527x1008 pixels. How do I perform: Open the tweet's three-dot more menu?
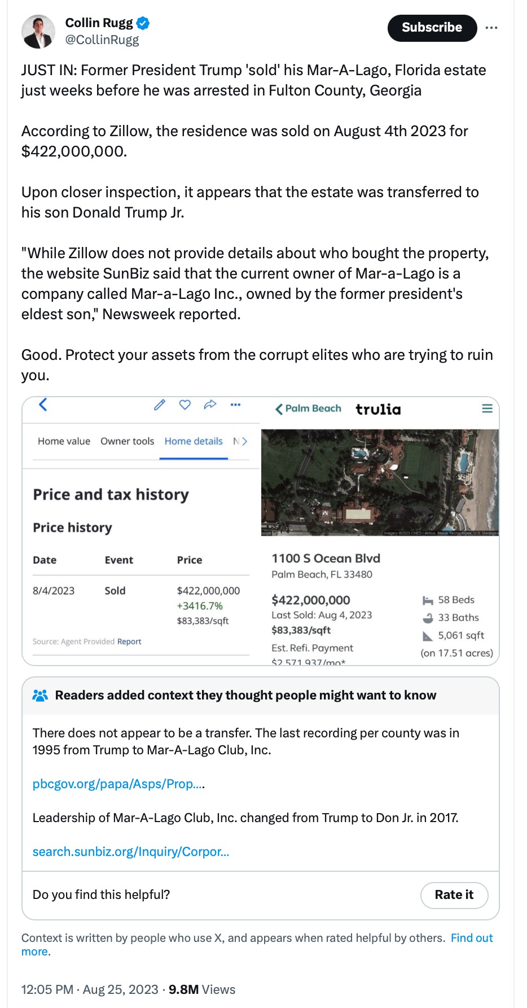(x=491, y=28)
